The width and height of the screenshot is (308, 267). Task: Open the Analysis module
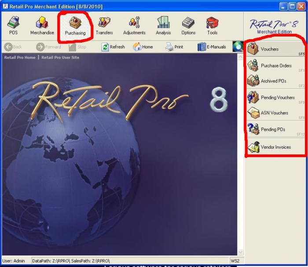tap(163, 26)
